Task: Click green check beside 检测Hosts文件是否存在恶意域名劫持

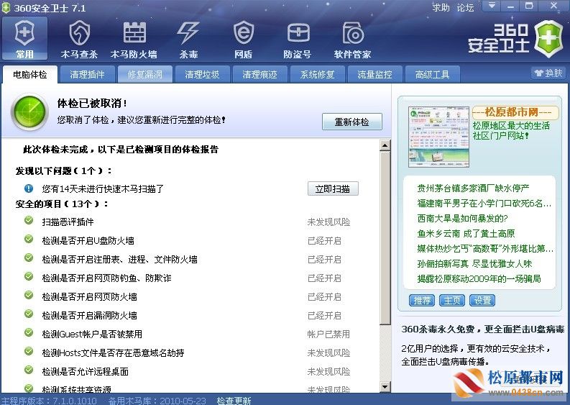Action: tap(29, 351)
